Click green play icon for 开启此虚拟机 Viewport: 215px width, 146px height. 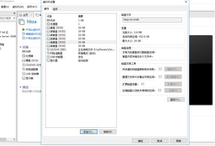[24, 29]
